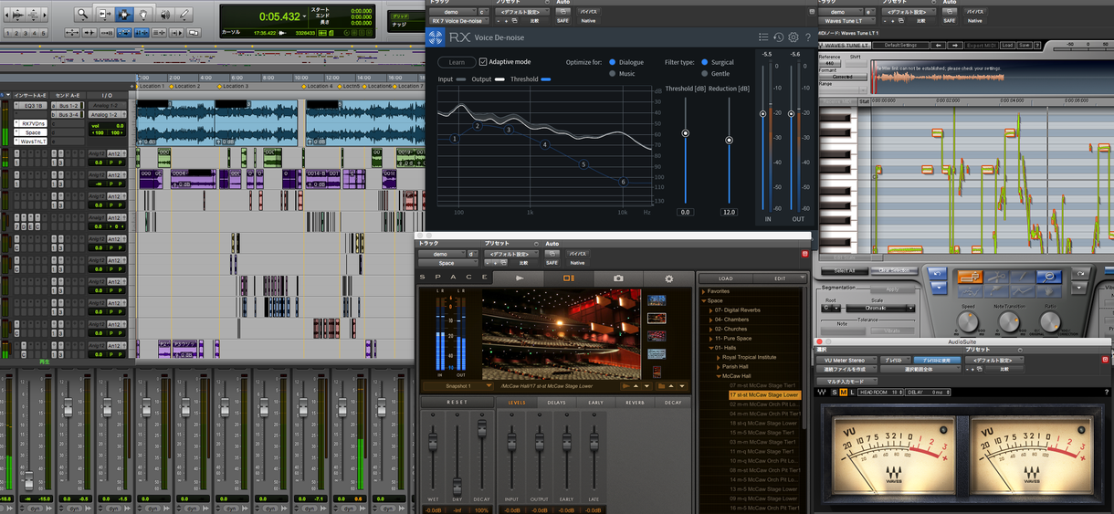Select the Zoomer tool in Pro Tools toolbar

tap(82, 15)
